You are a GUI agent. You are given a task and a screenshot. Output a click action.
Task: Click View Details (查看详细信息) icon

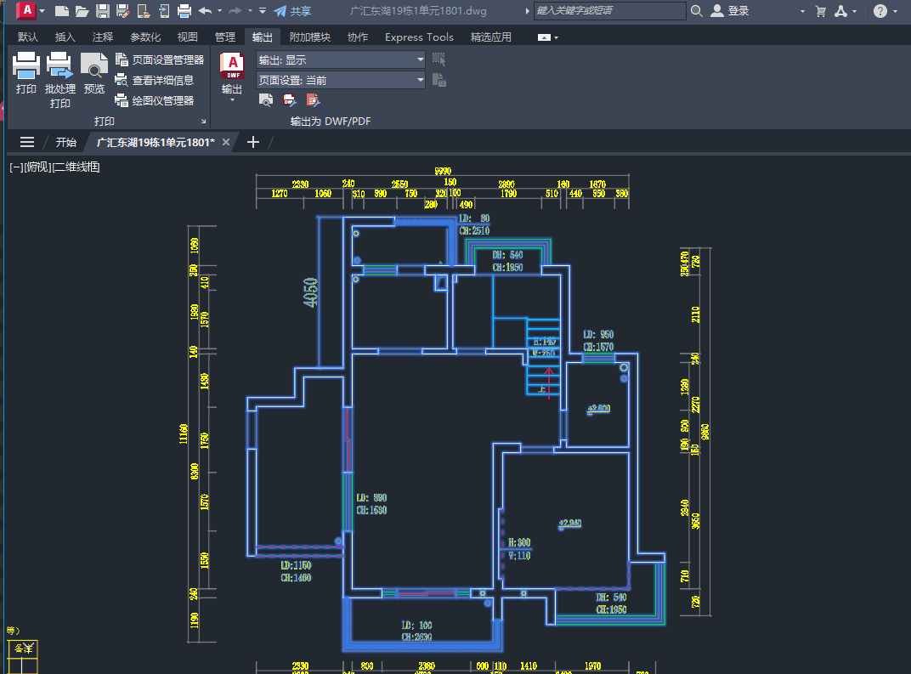(x=155, y=80)
